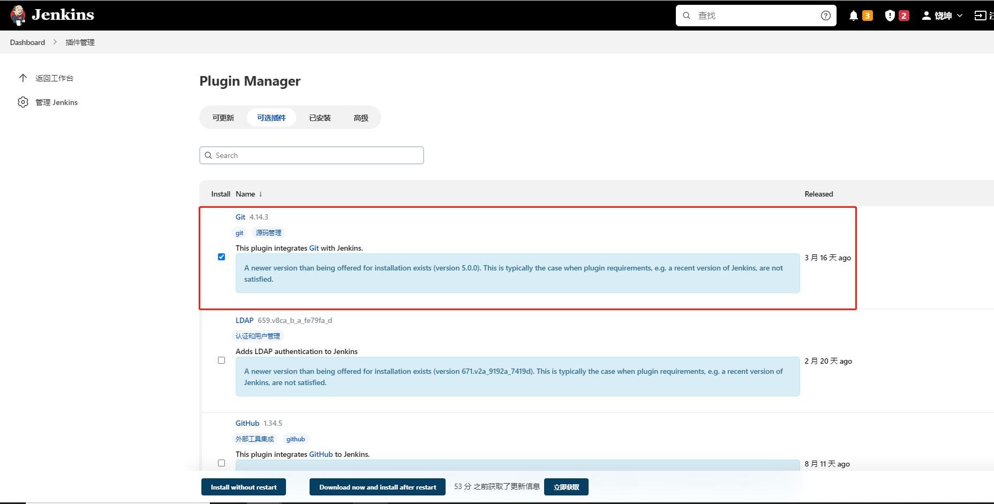Open the GitHub plugin name link
Viewport: 994px width, 504px height.
click(247, 423)
